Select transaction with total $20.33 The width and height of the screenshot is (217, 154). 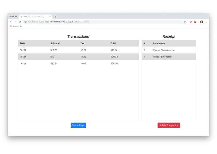(78, 57)
